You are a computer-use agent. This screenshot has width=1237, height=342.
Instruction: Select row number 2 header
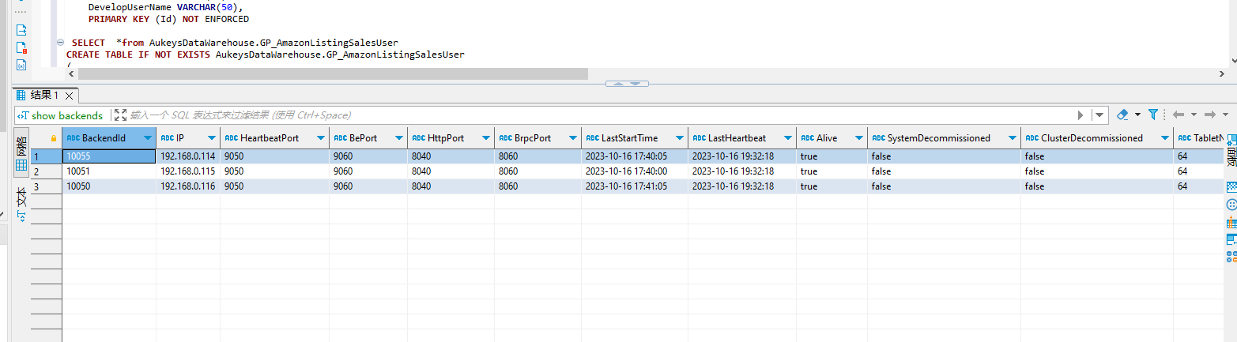point(47,171)
